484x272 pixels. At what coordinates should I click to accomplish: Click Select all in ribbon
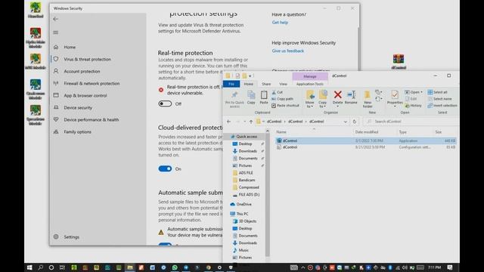tap(437, 92)
